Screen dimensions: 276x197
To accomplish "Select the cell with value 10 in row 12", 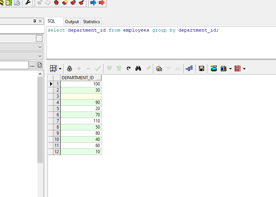I will [81, 151].
